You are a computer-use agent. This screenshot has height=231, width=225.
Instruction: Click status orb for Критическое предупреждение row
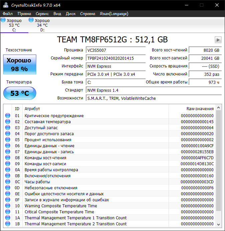coord(8,115)
